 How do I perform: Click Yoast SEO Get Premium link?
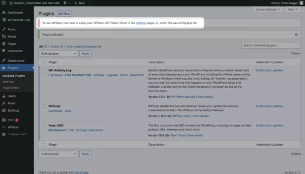point(57,130)
